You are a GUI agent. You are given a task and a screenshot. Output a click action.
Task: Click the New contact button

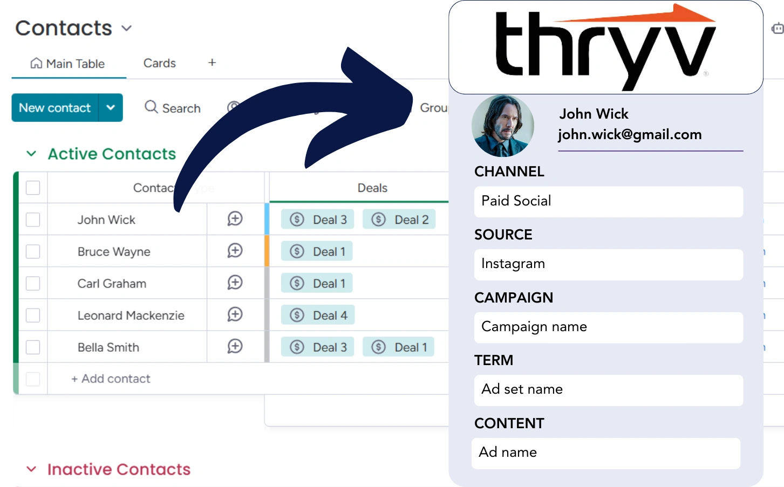[54, 107]
